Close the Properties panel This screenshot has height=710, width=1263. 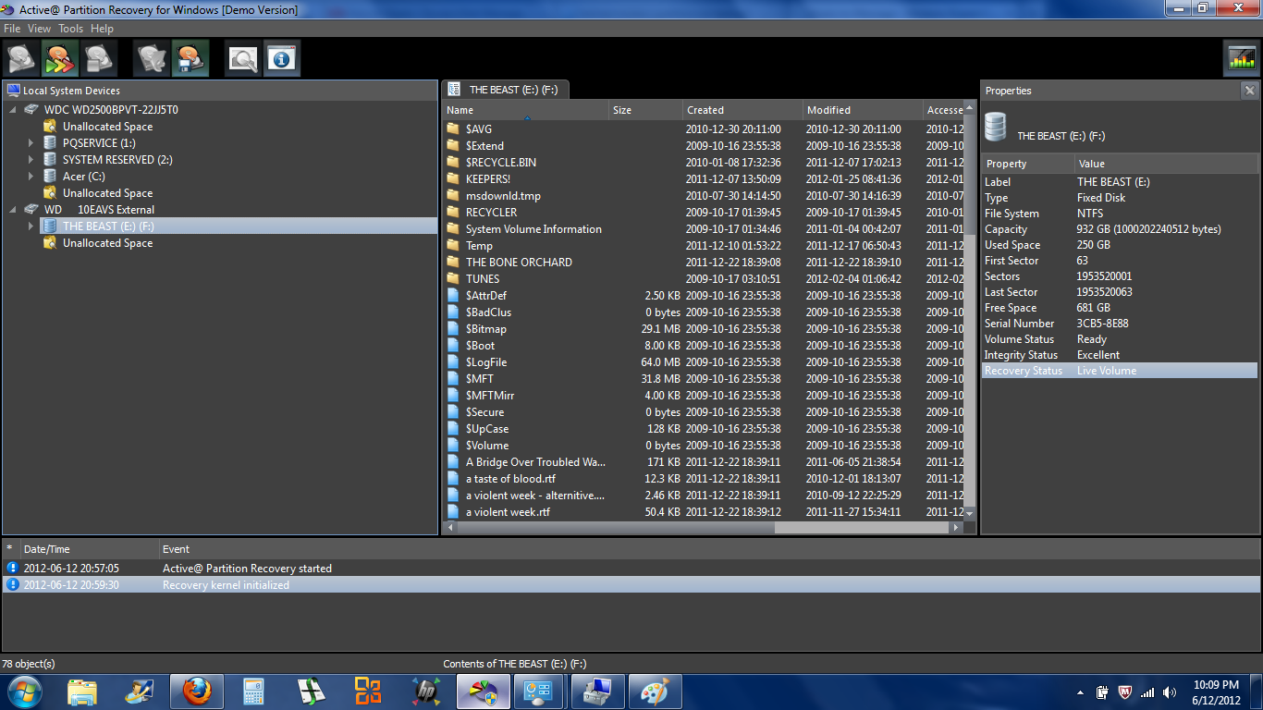[1249, 91]
